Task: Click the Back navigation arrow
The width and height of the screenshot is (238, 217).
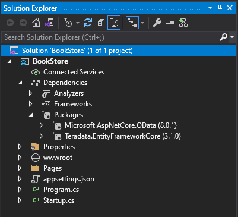Action: pos(10,23)
